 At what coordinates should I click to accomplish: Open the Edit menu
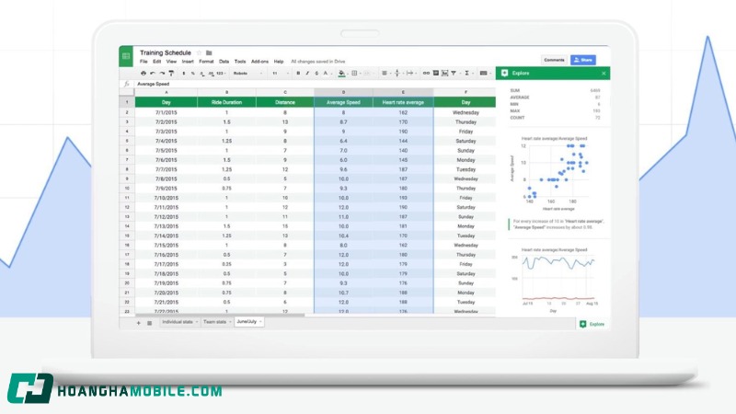point(156,62)
